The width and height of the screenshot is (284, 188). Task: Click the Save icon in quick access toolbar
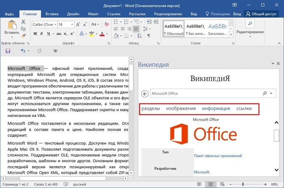pos(8,51)
